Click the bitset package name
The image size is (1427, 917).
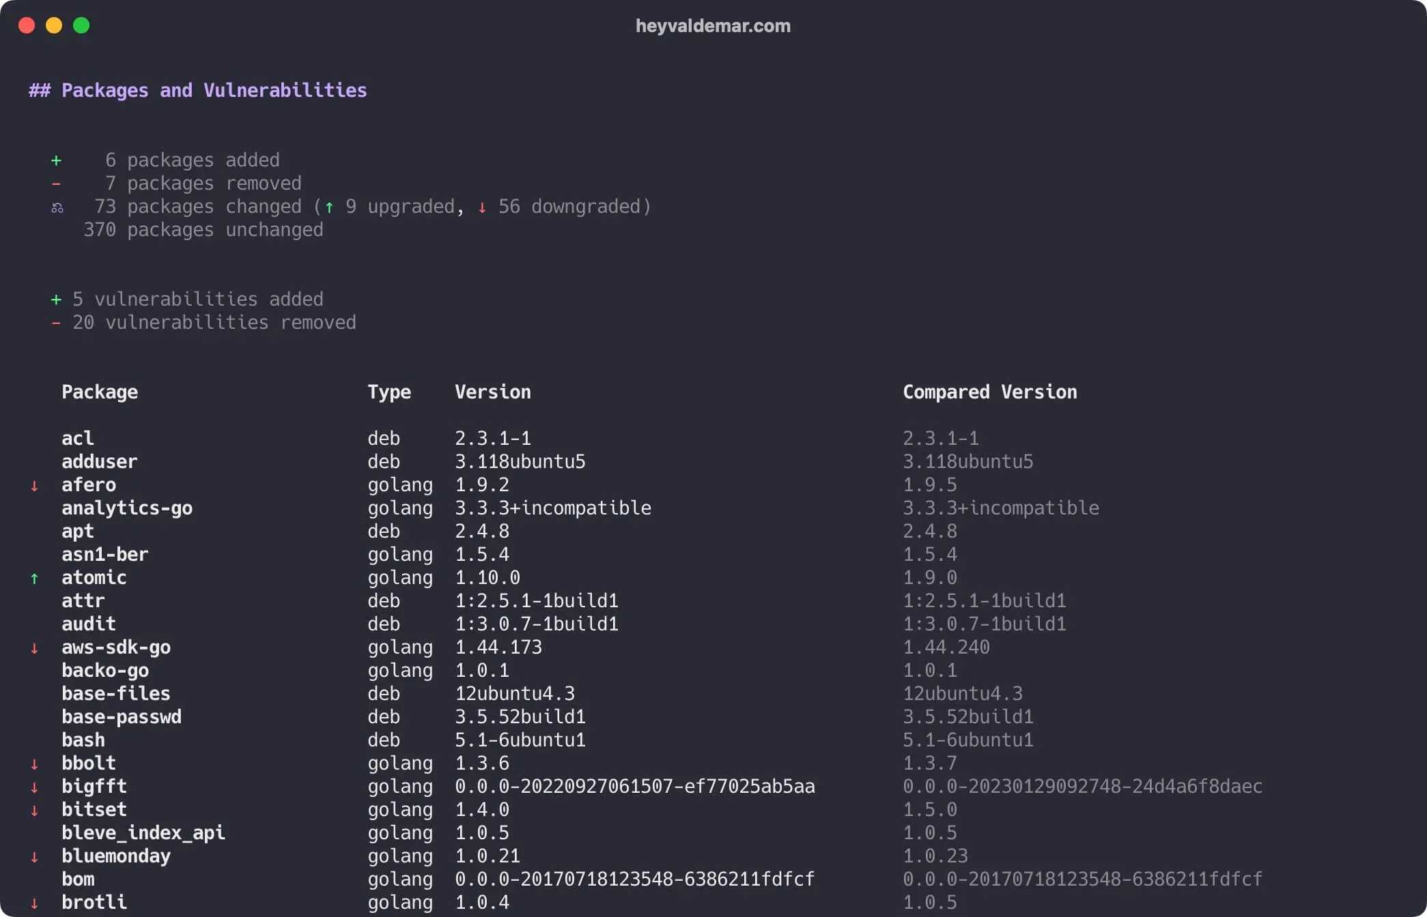pyautogui.click(x=94, y=809)
